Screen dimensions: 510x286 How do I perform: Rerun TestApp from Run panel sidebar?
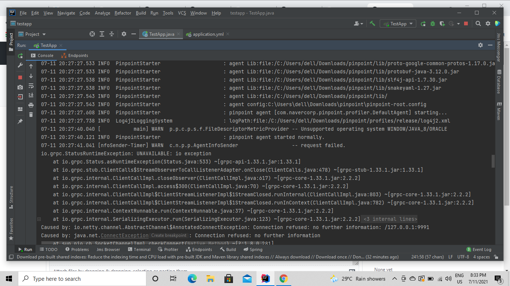click(x=20, y=55)
